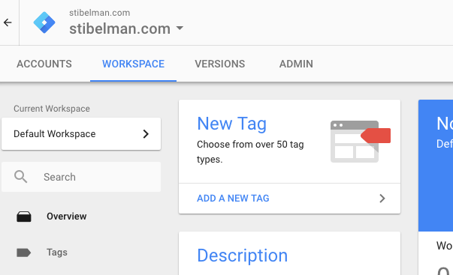The height and width of the screenshot is (275, 453).
Task: Open Tags in the sidebar
Action: 57,253
